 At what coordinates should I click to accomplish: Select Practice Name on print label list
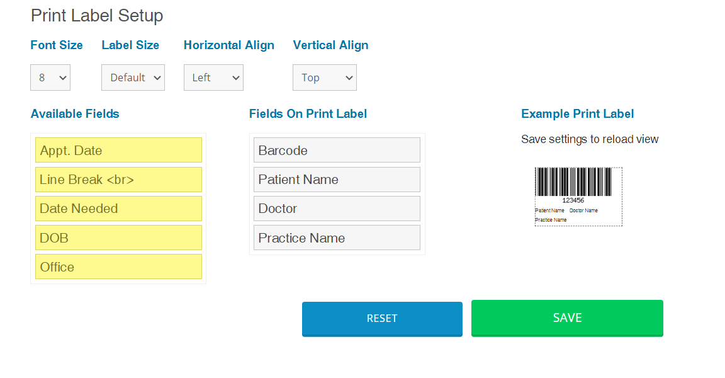[x=337, y=238]
